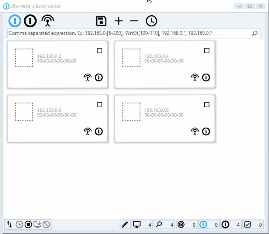Click the MAC address under 192.168.0.6
This screenshot has width=269, height=234.
click(57, 115)
